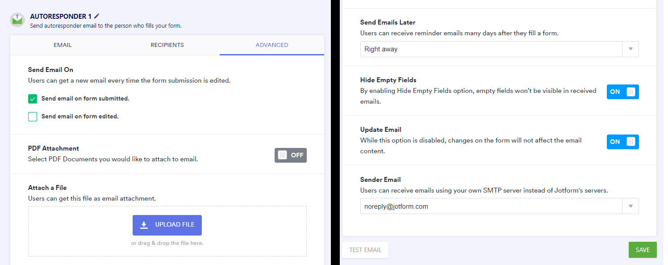The width and height of the screenshot is (668, 265).
Task: Click the download arrow icon on Upload File
Action: (x=144, y=225)
